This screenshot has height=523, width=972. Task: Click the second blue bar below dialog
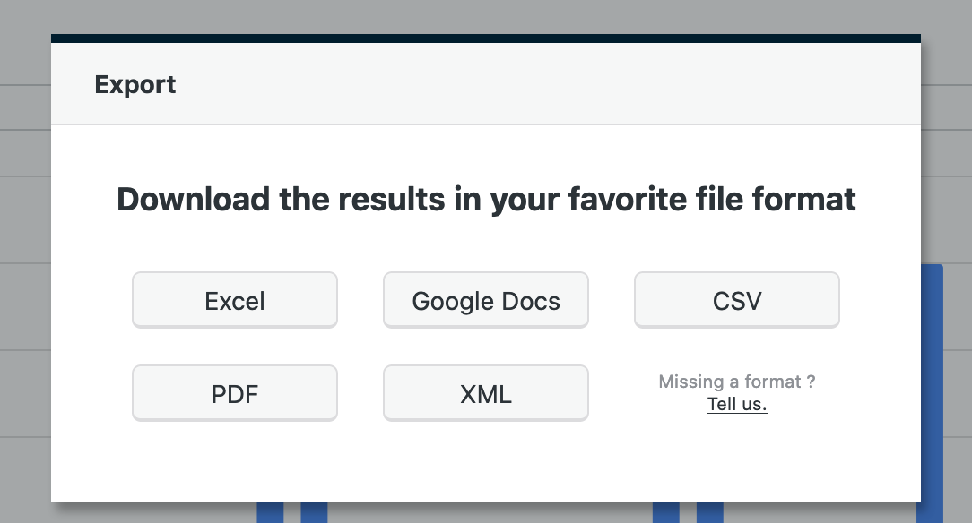click(x=314, y=513)
